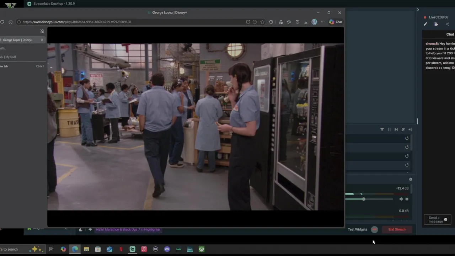Open Task View in taskbar

pyautogui.click(x=51, y=249)
